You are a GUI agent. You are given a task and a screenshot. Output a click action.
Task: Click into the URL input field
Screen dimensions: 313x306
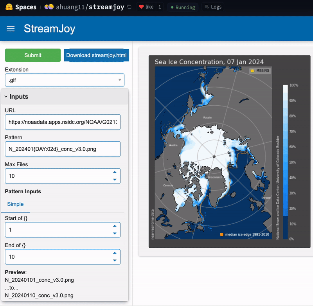63,122
